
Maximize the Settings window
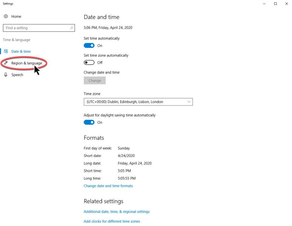[275, 4]
